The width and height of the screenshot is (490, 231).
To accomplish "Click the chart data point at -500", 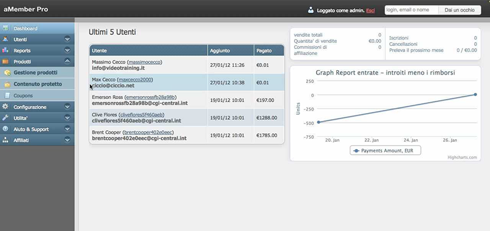I will click(318, 122).
